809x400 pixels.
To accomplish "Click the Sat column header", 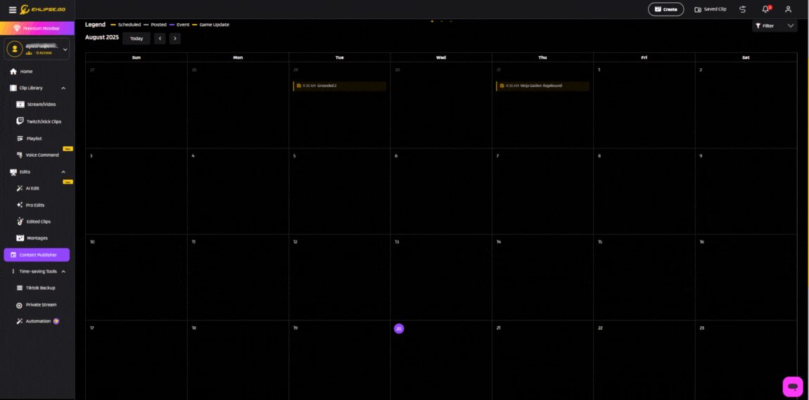I will click(746, 58).
